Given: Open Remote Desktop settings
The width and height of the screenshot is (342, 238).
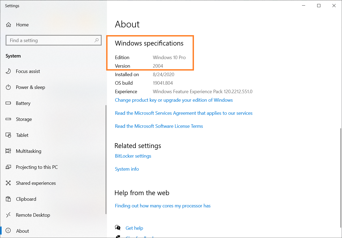Looking at the screenshot, I should click(33, 215).
